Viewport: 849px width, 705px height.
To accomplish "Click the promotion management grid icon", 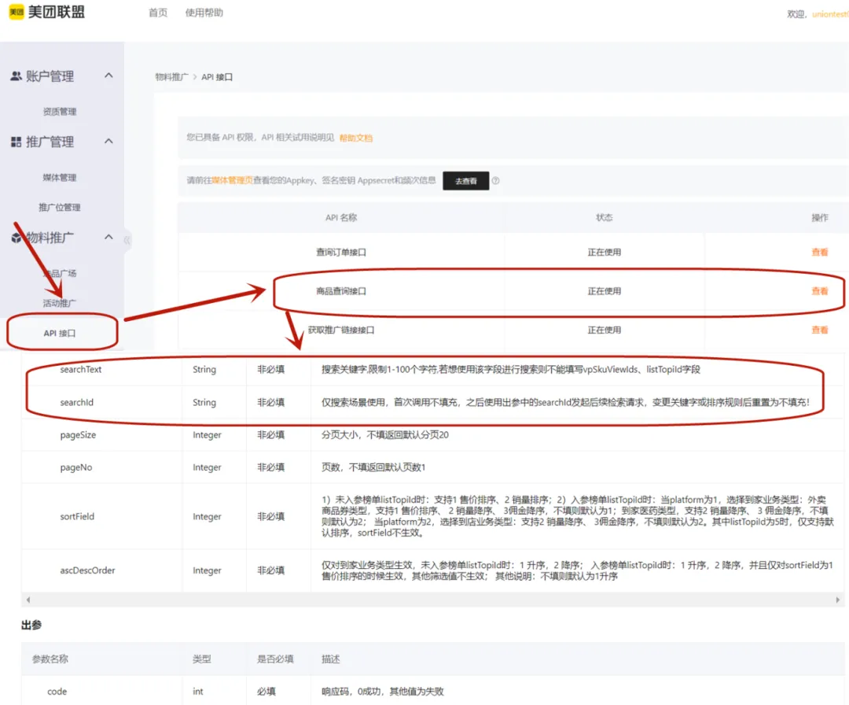I will click(17, 142).
